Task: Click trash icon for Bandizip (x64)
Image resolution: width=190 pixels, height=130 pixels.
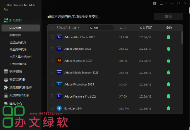Action: pos(168,108)
